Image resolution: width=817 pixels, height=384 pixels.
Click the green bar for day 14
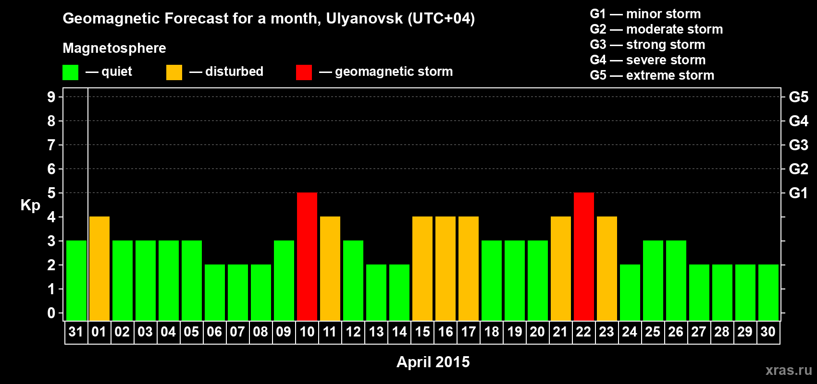[399, 292]
